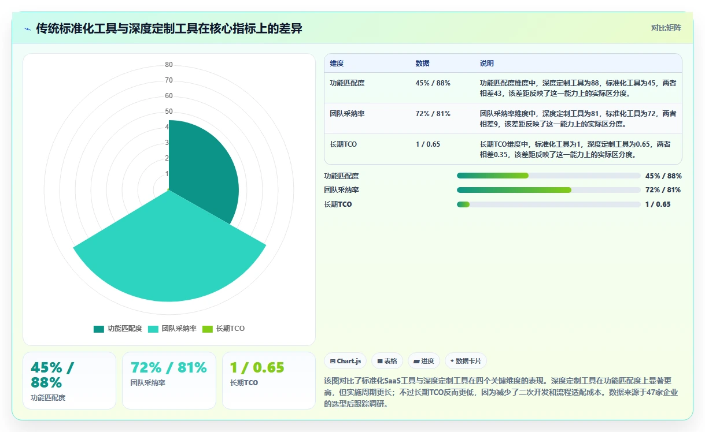Select the 表格 tag chip

pyautogui.click(x=387, y=361)
